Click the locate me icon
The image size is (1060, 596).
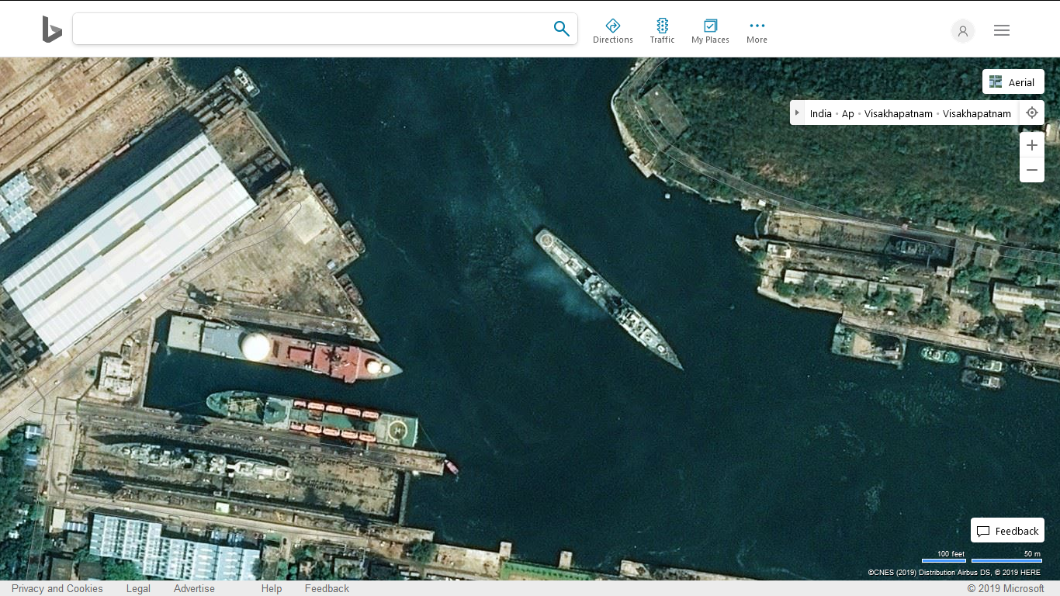(x=1032, y=113)
